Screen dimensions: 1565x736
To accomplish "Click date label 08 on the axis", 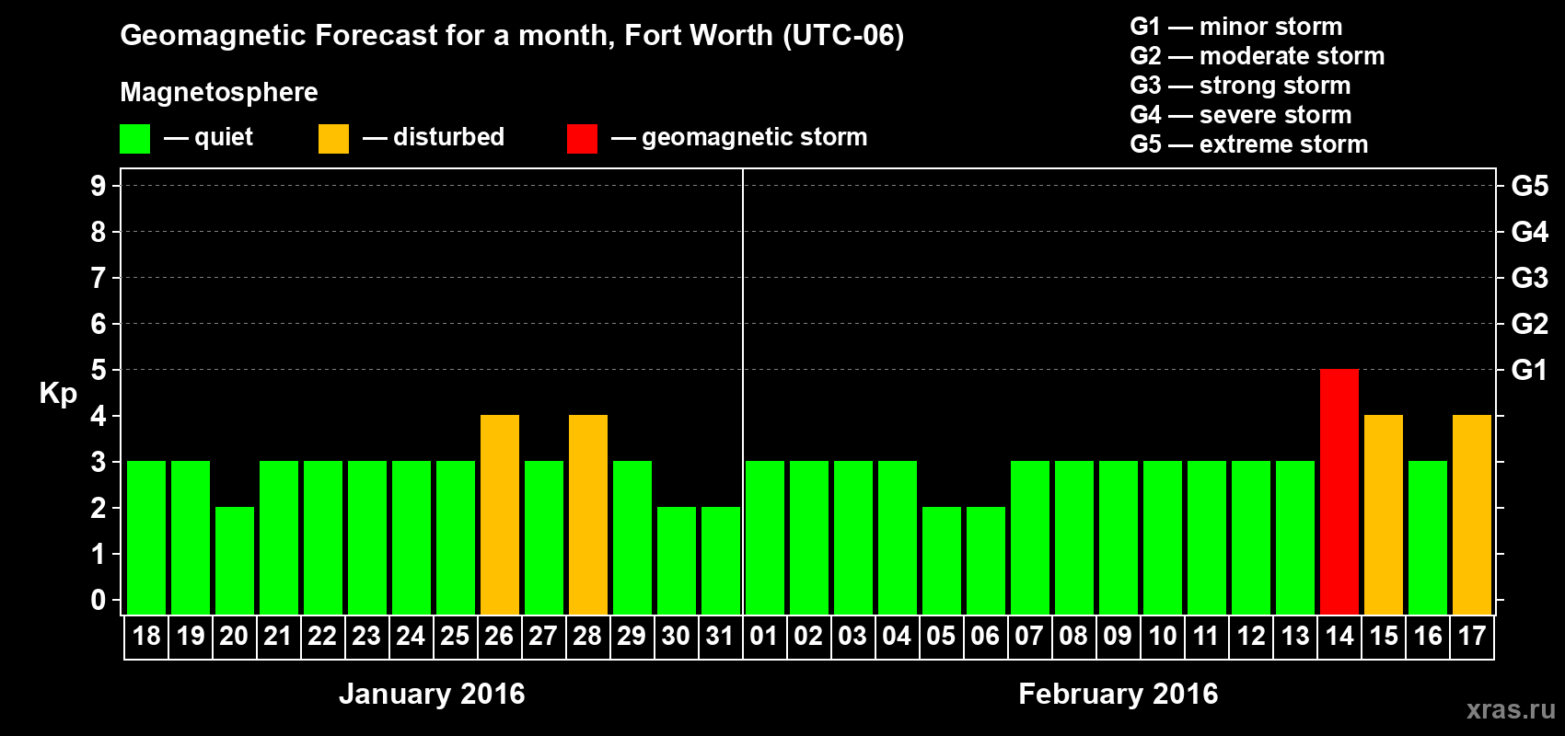I will (x=1073, y=637).
